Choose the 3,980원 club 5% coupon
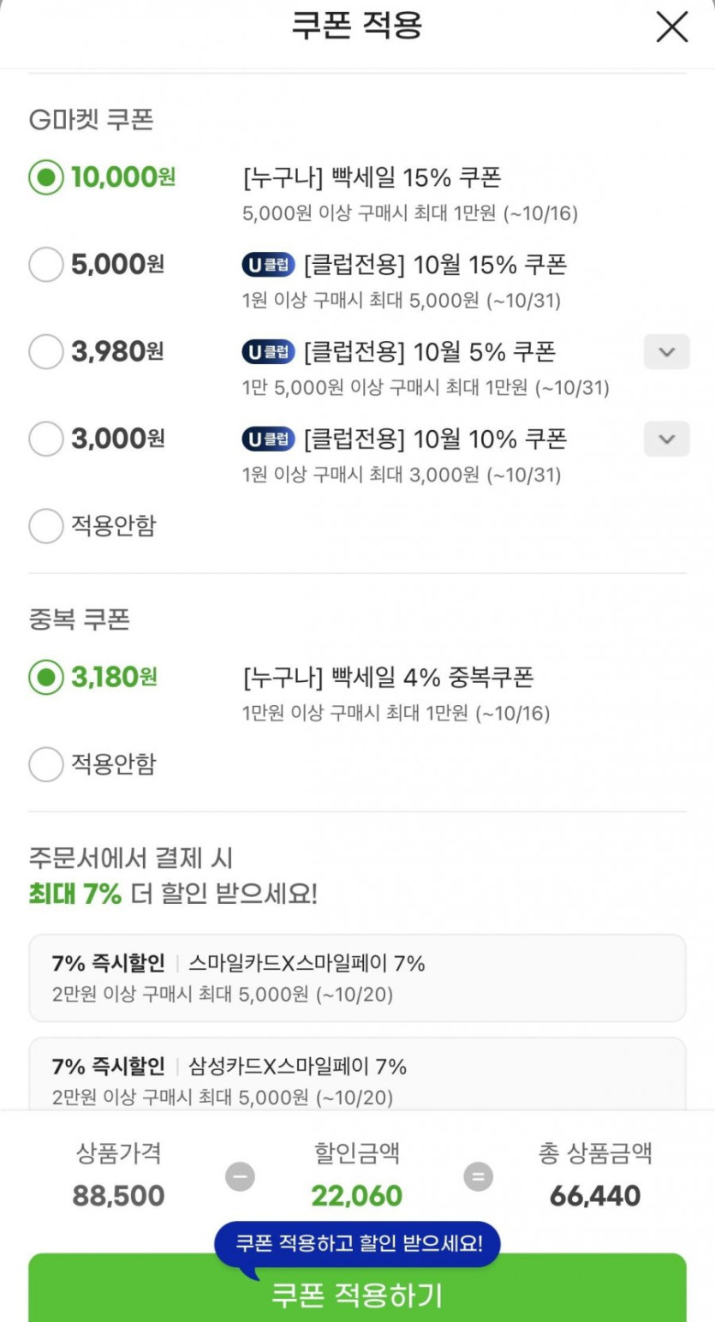The height and width of the screenshot is (1322, 715). pyautogui.click(x=46, y=351)
